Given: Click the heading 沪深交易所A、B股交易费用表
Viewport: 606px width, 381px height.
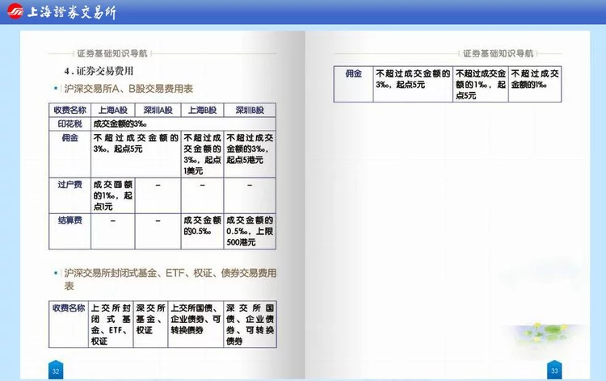Looking at the screenshot, I should pyautogui.click(x=128, y=89).
